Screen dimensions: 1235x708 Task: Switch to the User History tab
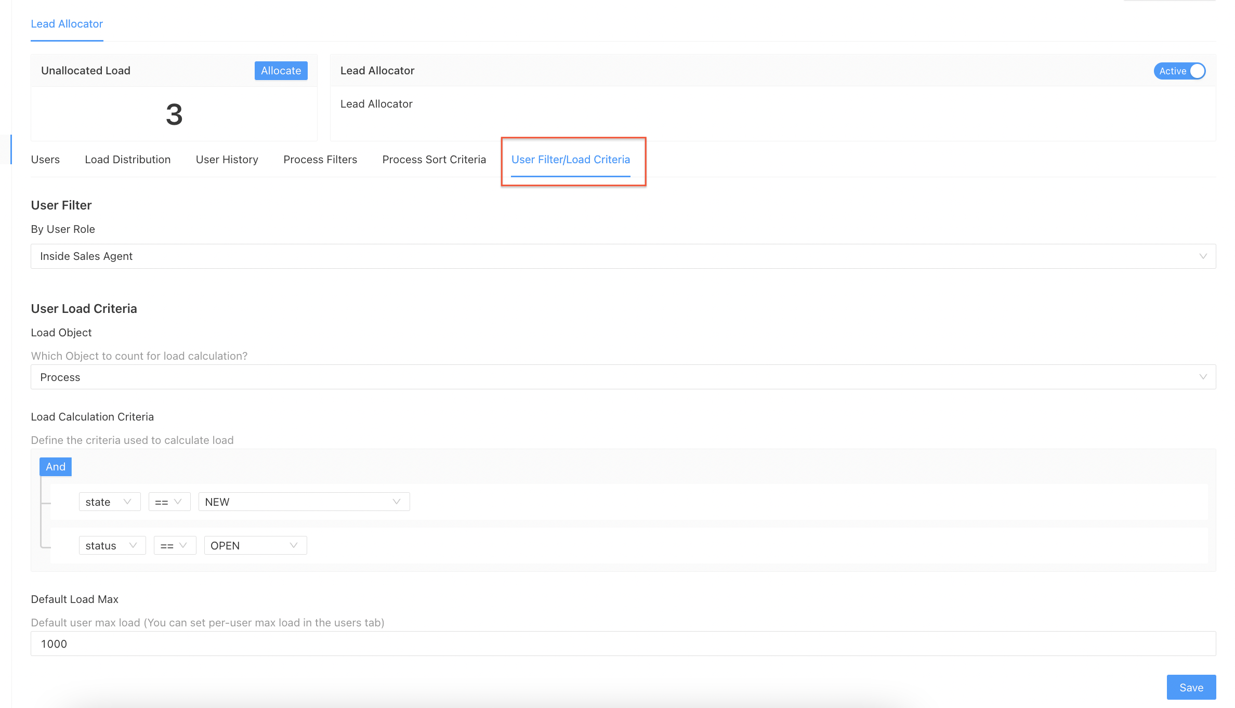click(227, 160)
